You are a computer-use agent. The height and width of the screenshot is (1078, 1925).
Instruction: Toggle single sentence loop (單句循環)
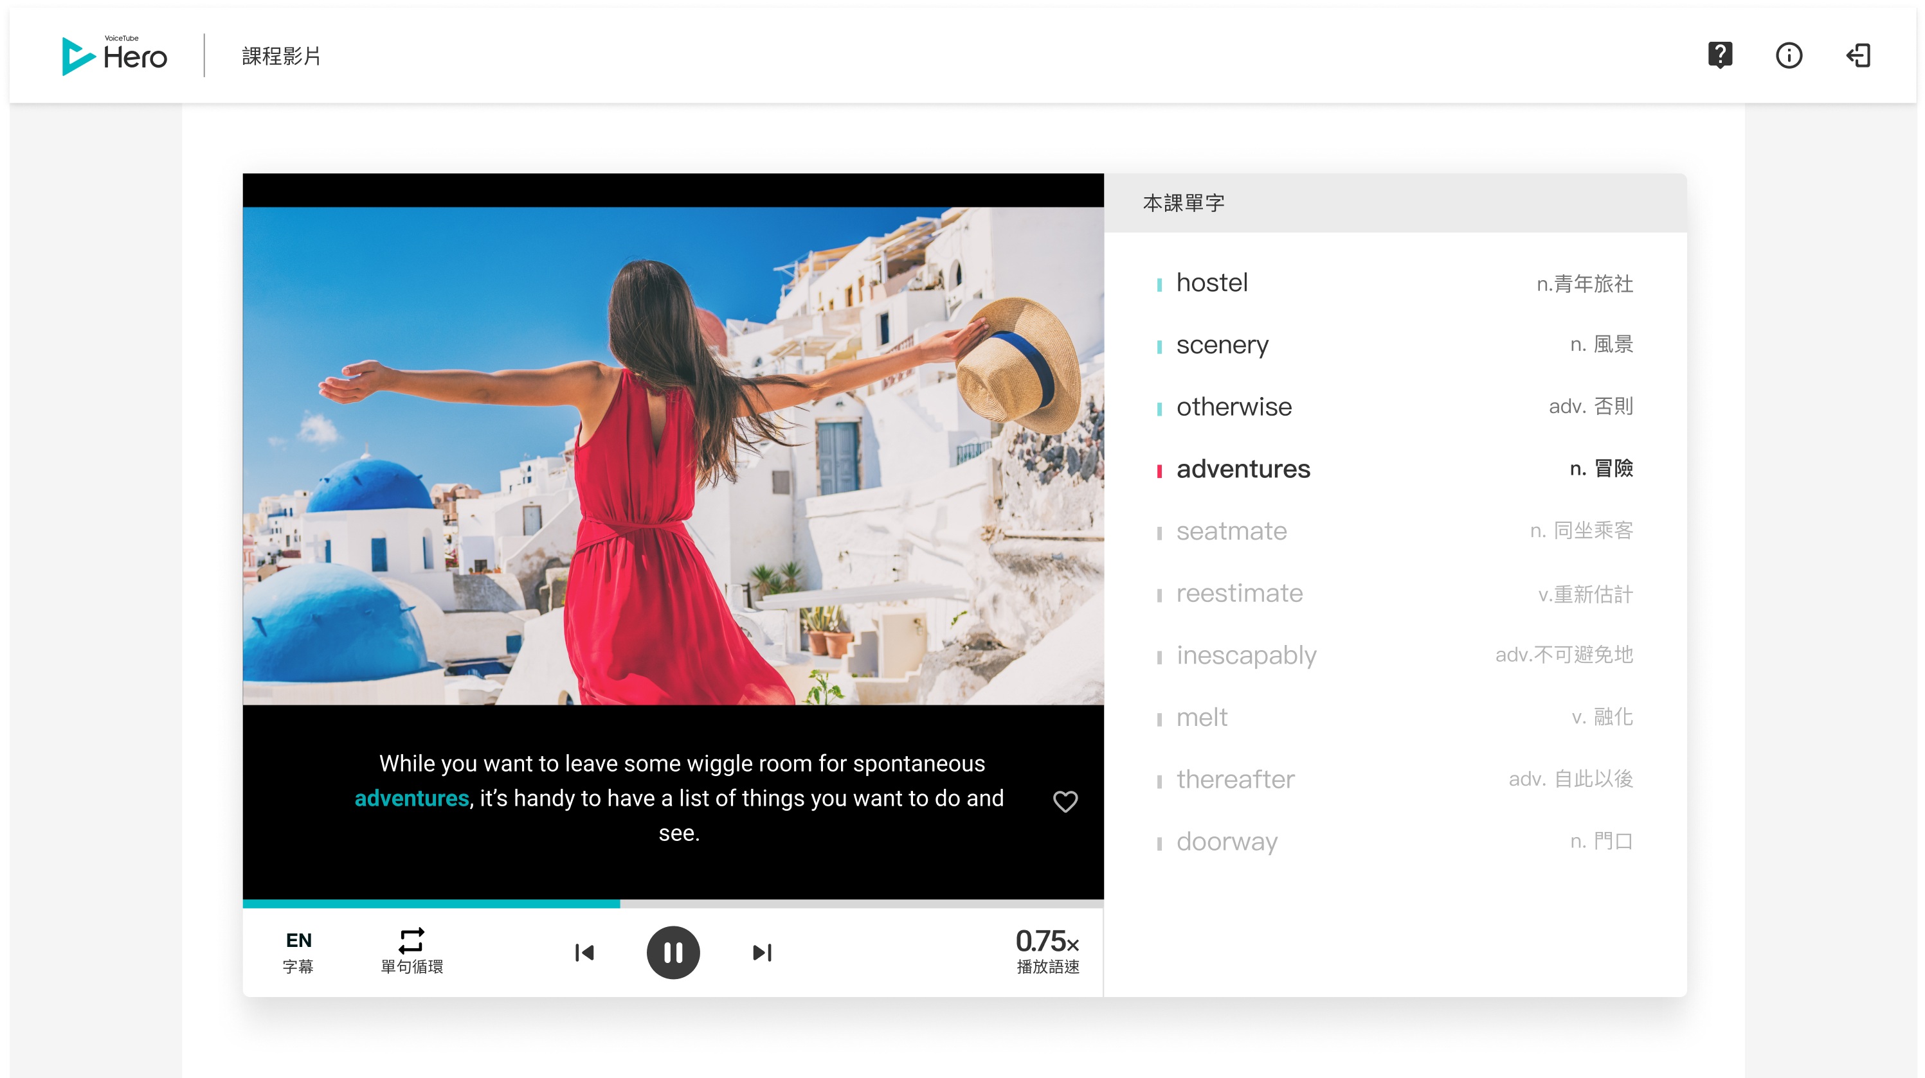(x=411, y=950)
